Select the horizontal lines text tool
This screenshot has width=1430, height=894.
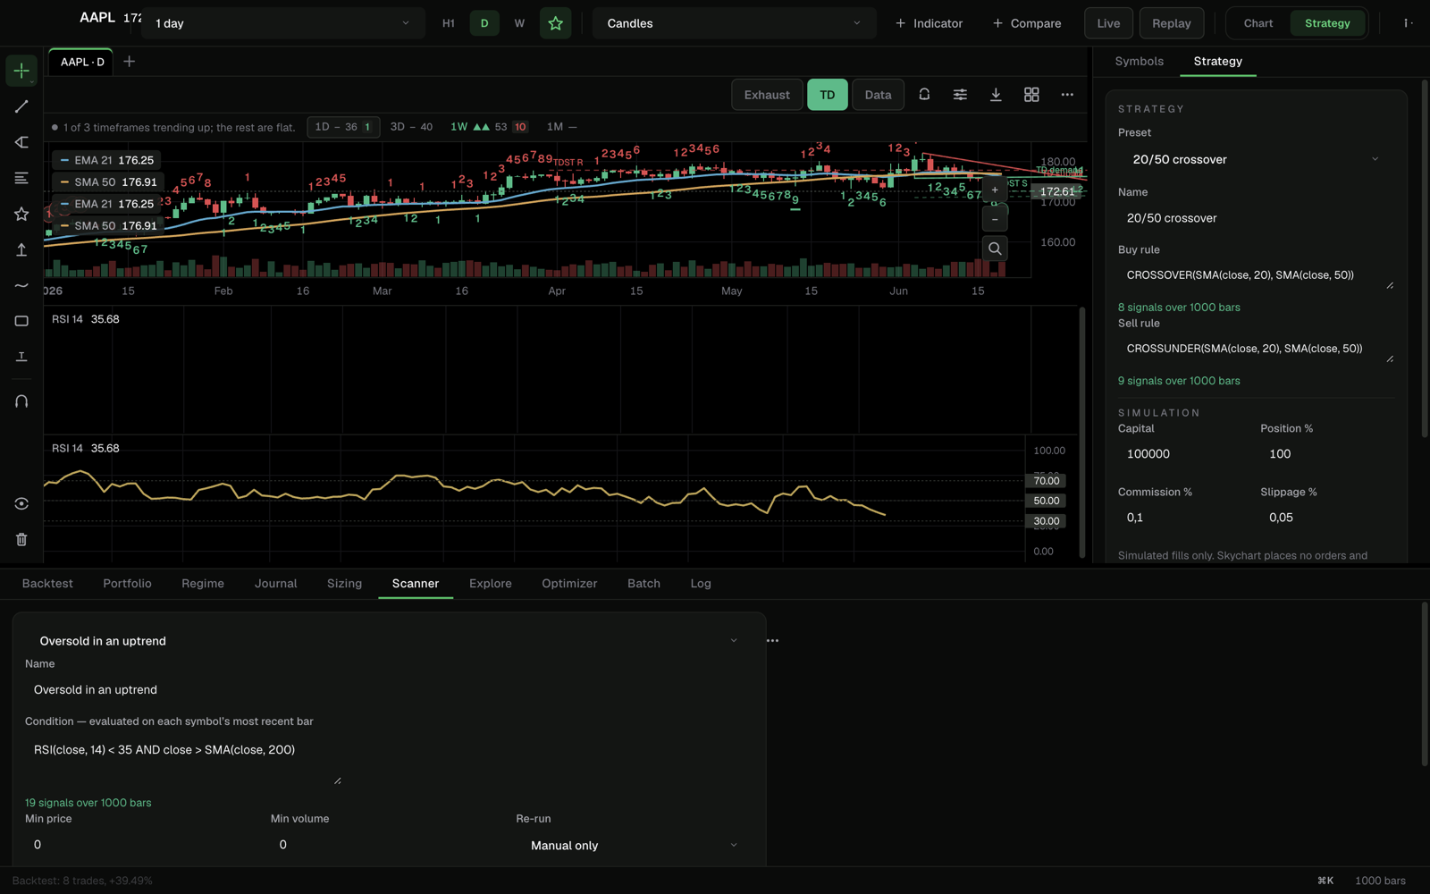(21, 178)
